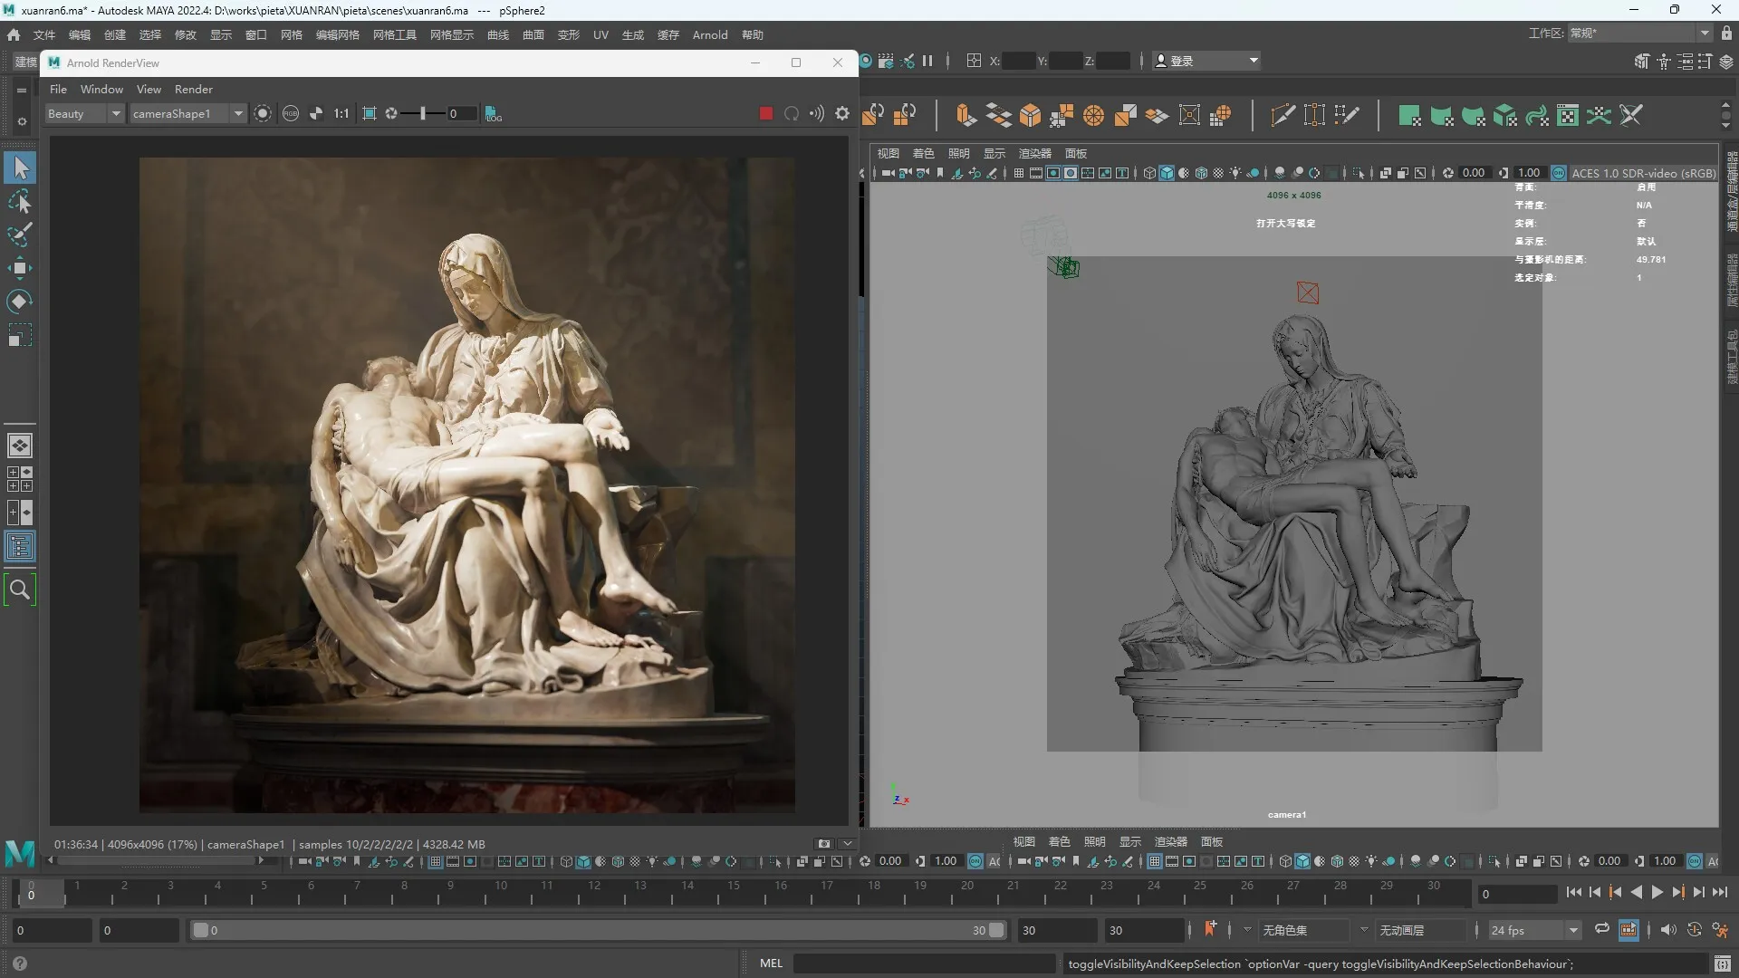The height and width of the screenshot is (978, 1739).
Task: Expand the 24 fps frame rate dropdown
Action: click(1573, 930)
